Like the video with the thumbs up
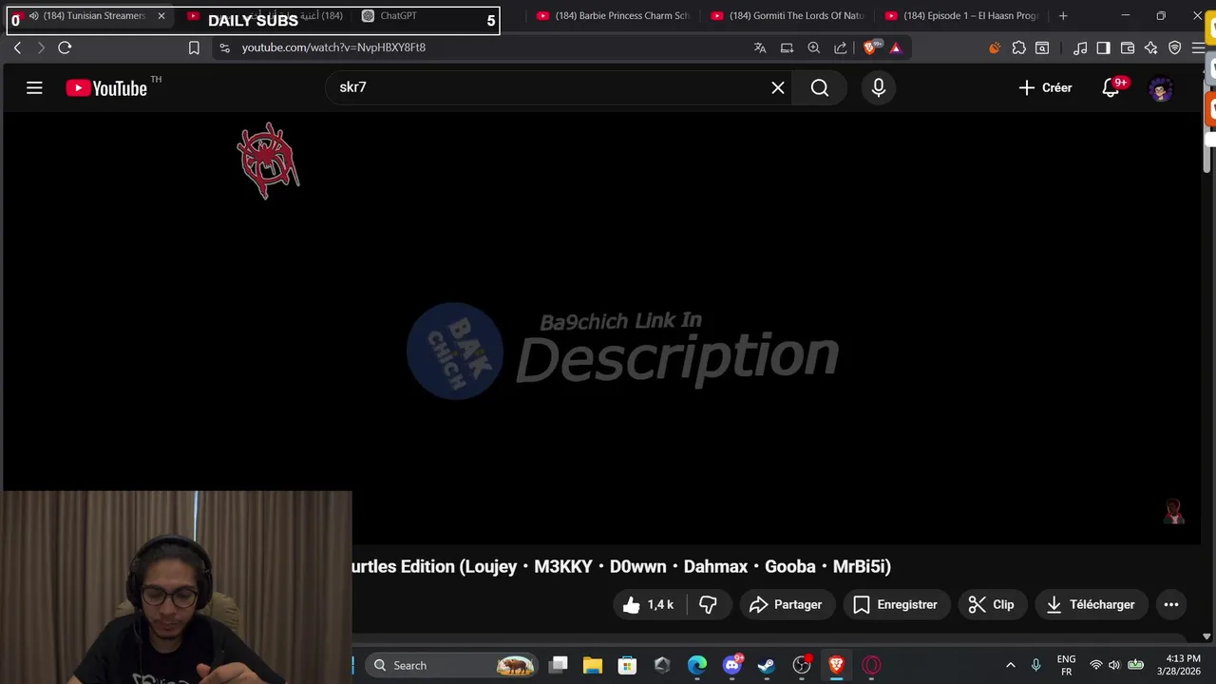The image size is (1216, 684). tap(649, 604)
